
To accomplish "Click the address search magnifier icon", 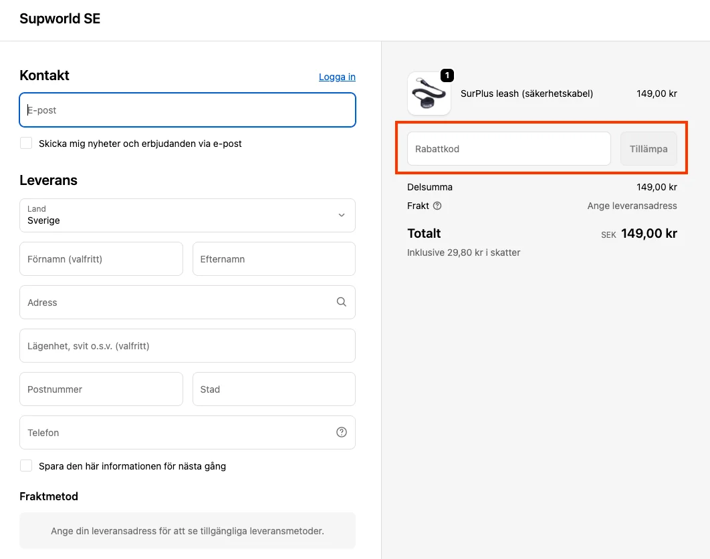I will 342,302.
